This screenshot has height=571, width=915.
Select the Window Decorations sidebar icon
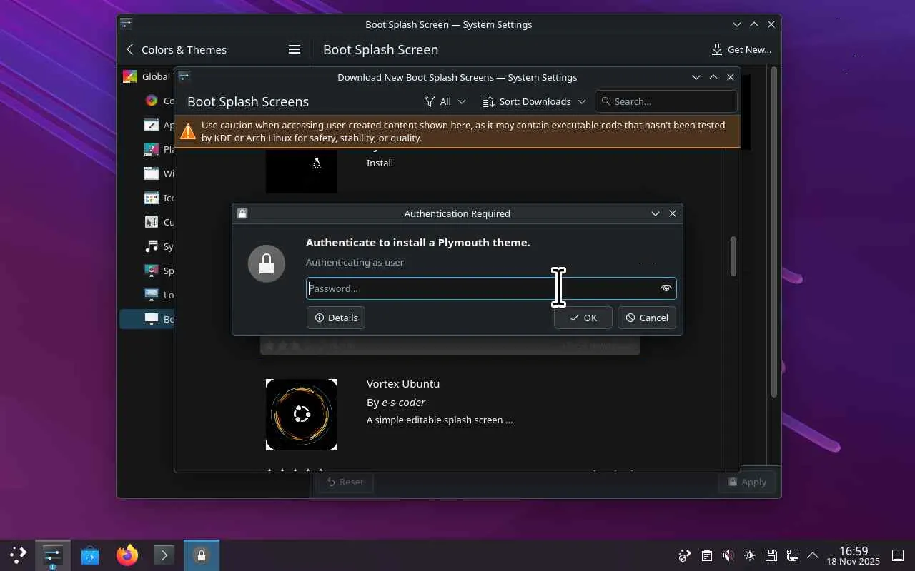152,173
